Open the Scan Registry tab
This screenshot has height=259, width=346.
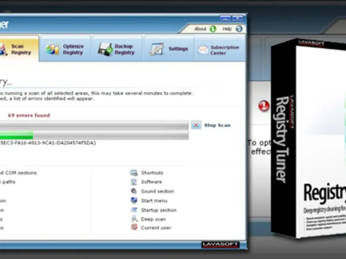click(x=19, y=49)
